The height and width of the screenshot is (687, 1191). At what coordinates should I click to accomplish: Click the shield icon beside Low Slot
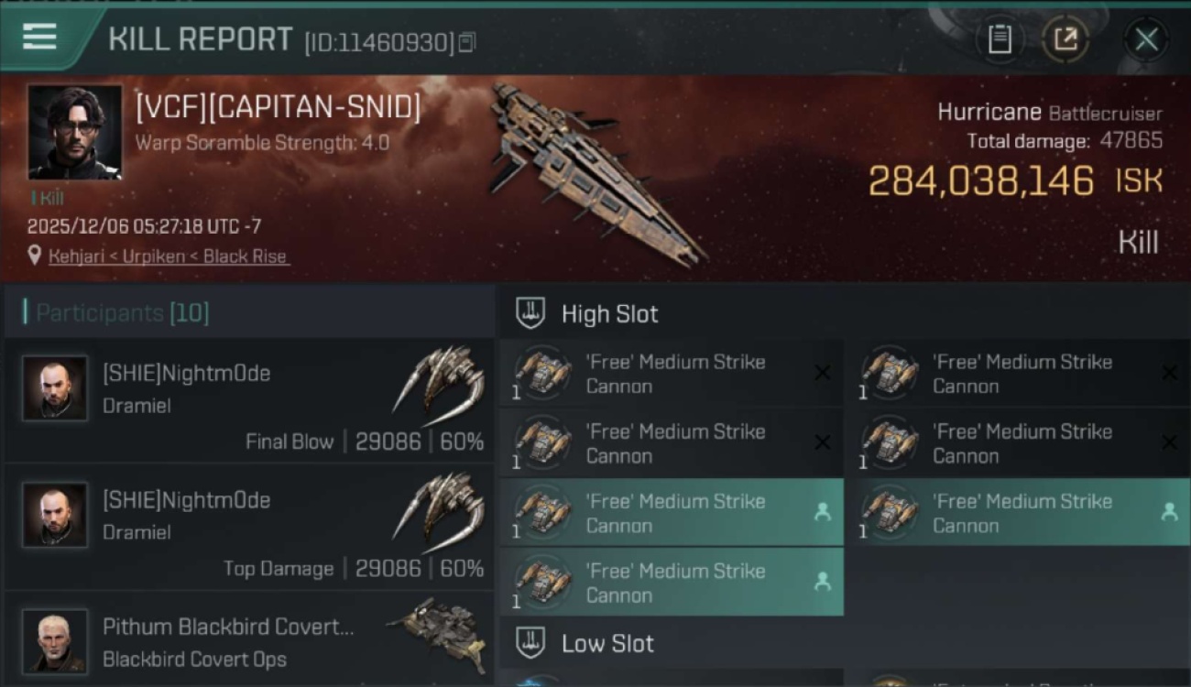click(530, 643)
